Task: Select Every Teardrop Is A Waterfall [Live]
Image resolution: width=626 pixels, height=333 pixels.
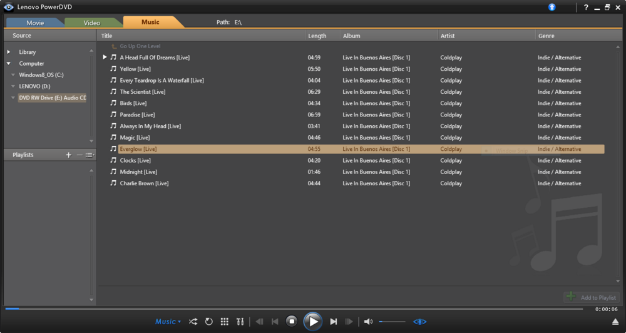Action: tap(162, 80)
